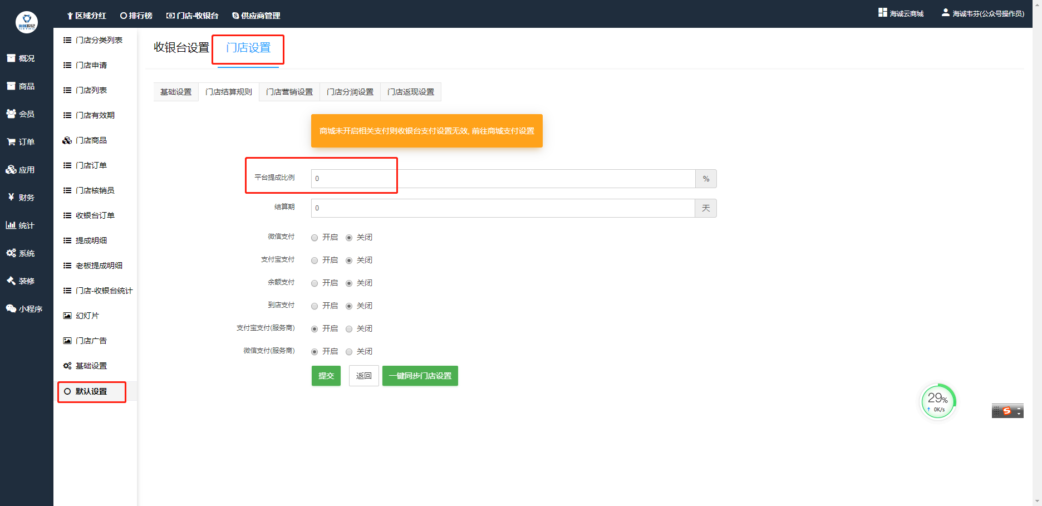Select 关闭 radio for 微信支付

coord(349,238)
